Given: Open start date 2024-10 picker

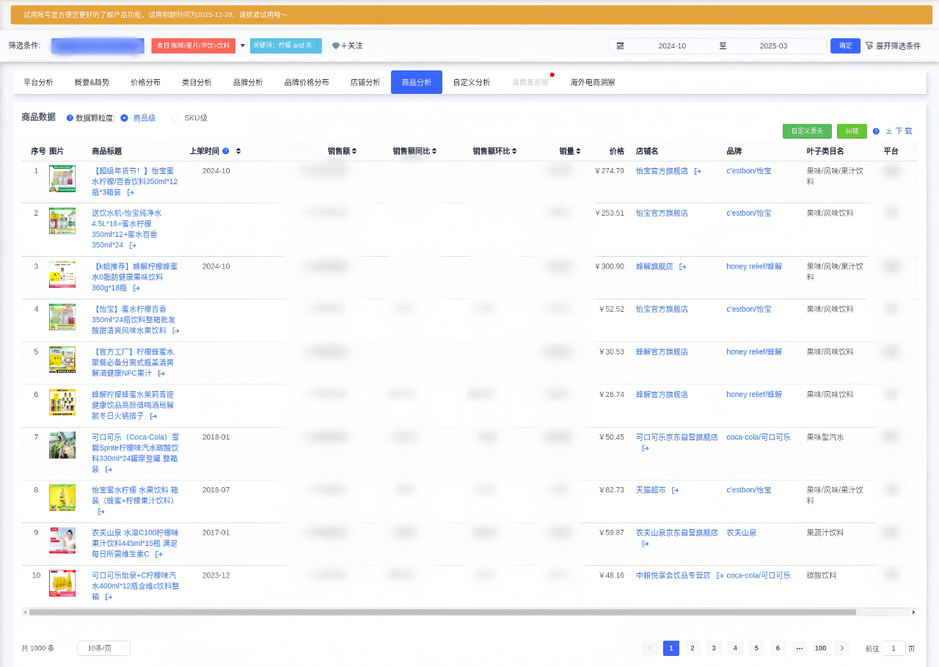Looking at the screenshot, I should coord(672,45).
